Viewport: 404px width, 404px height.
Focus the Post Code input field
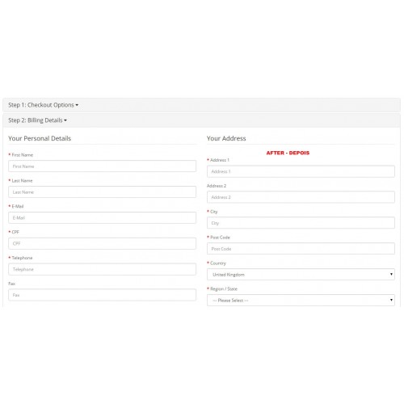301,249
